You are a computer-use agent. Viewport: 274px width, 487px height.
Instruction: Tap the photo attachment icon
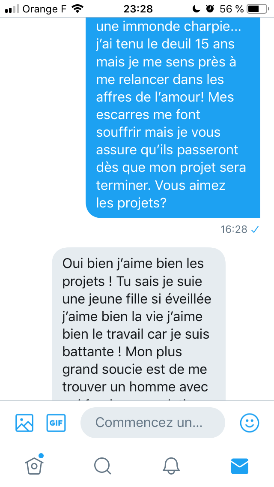[x=24, y=423]
